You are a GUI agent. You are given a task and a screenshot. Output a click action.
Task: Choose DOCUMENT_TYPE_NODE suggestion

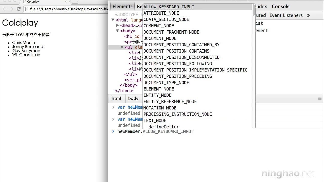[197, 83]
